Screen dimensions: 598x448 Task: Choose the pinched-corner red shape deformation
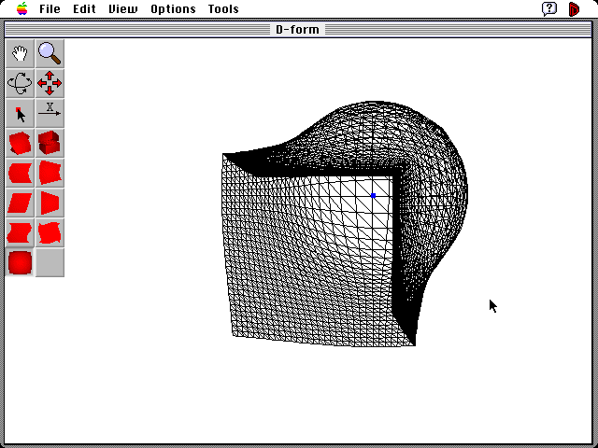(50, 232)
